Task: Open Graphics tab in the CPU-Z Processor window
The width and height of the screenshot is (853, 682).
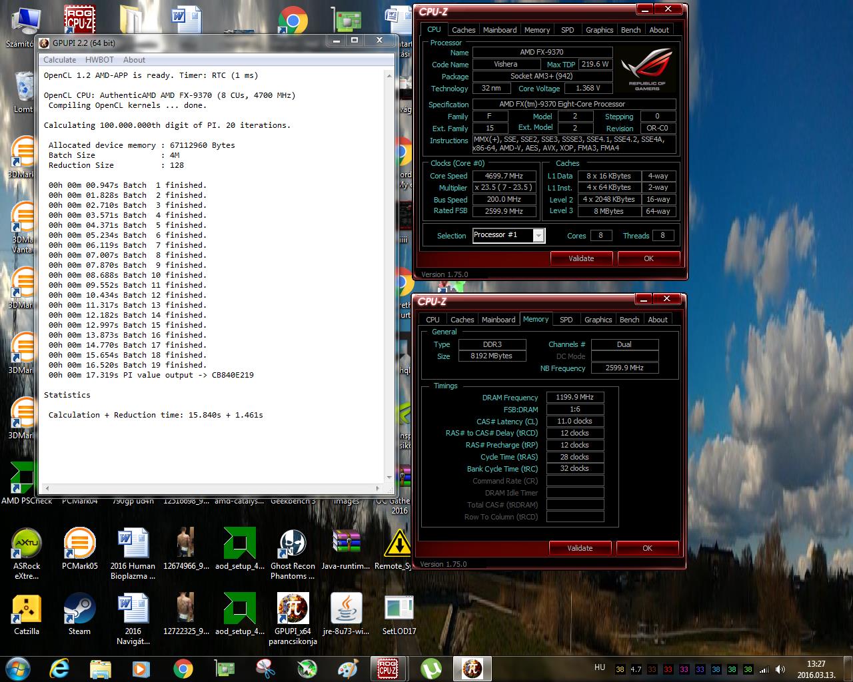Action: [599, 30]
